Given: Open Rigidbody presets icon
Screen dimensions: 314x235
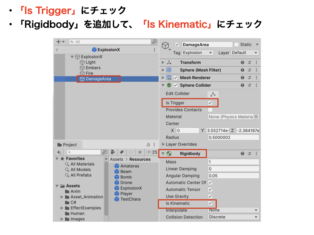Looking at the screenshot, I should (x=249, y=154).
